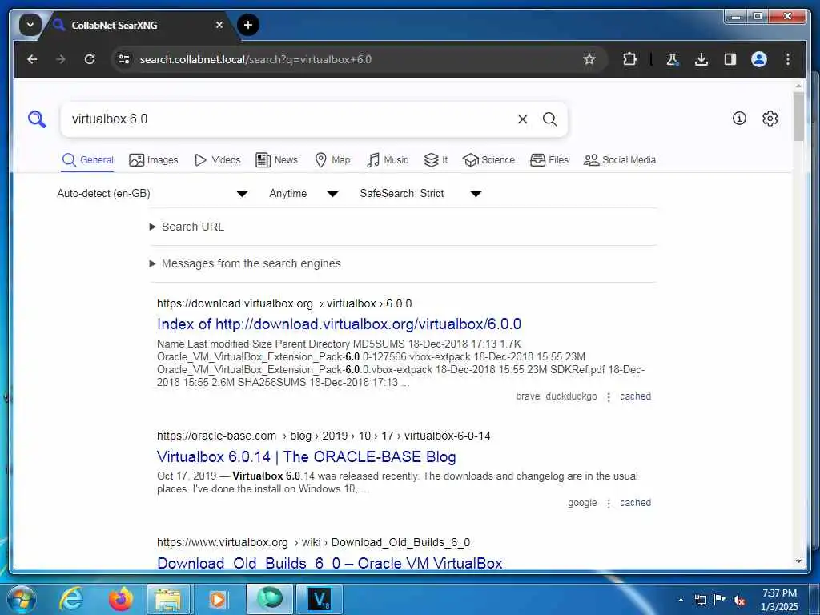
Task: Open cached link for ORACLE-BASE result
Action: pos(635,503)
